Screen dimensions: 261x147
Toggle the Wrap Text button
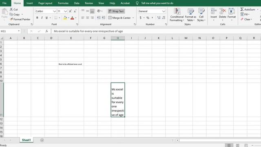[x=116, y=11]
